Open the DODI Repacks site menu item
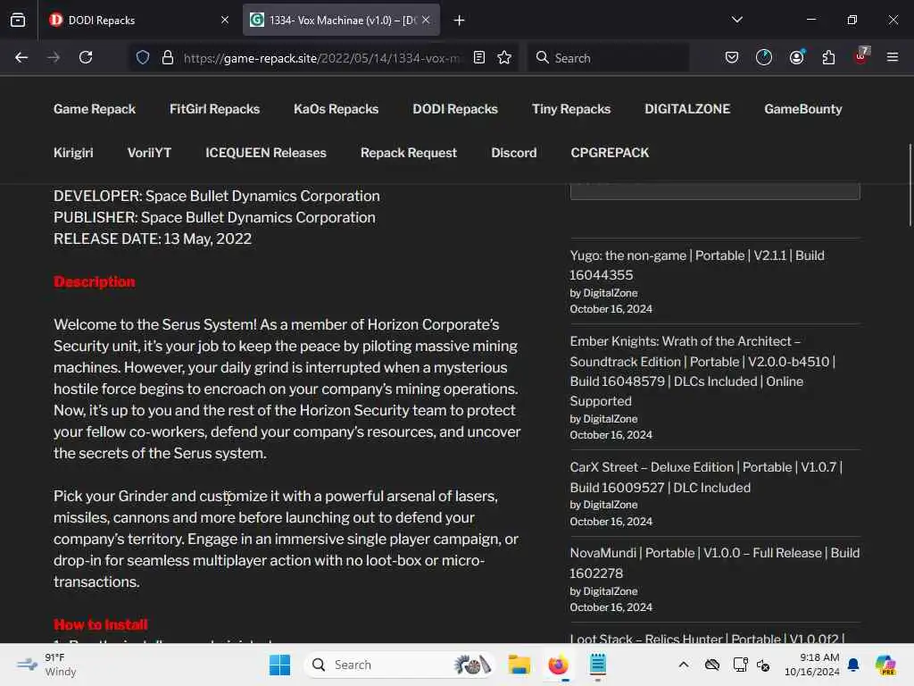The width and height of the screenshot is (914, 686). point(455,109)
